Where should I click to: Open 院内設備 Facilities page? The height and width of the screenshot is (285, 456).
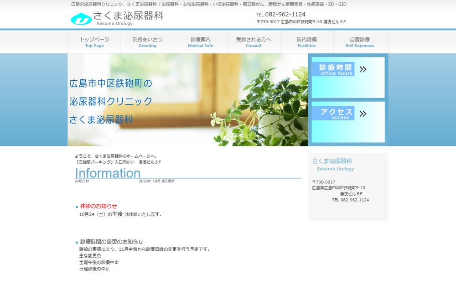coord(306,42)
